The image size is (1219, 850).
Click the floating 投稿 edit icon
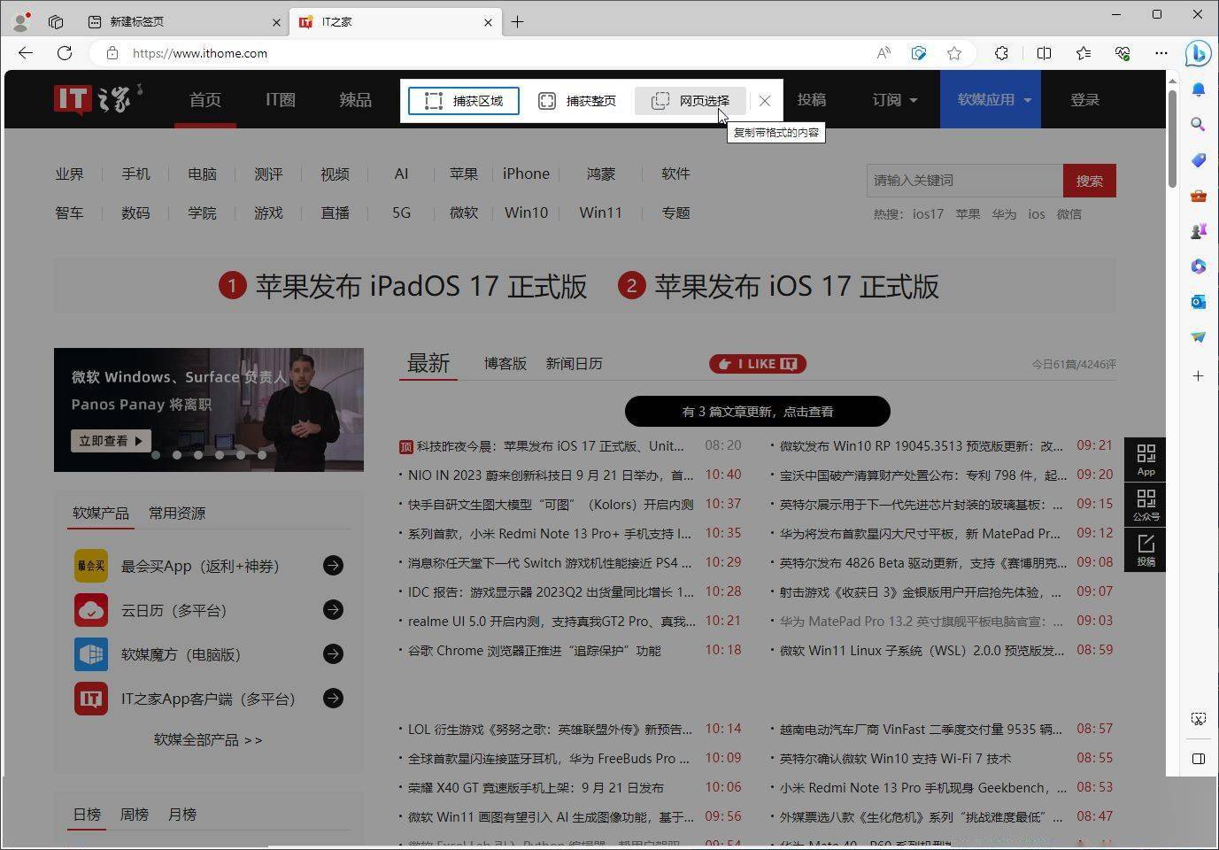tap(1146, 550)
